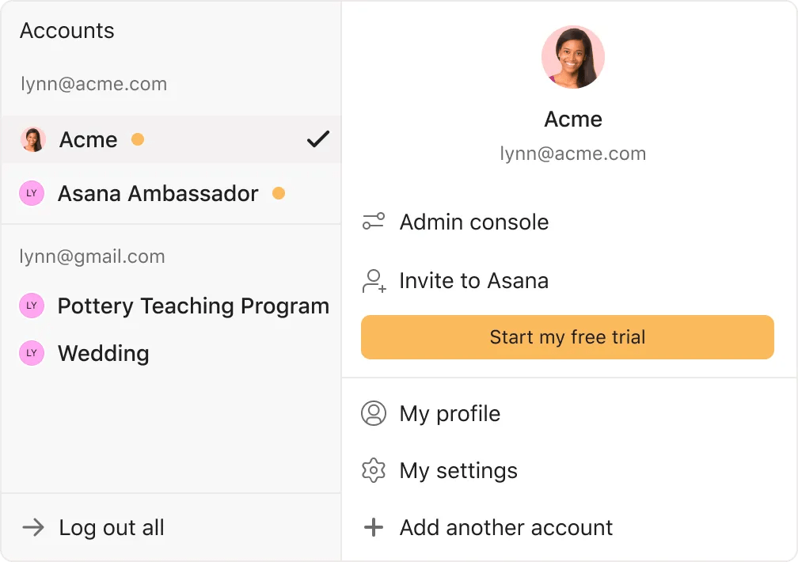Click the orange dot beside Asana Ambassador

click(x=279, y=193)
